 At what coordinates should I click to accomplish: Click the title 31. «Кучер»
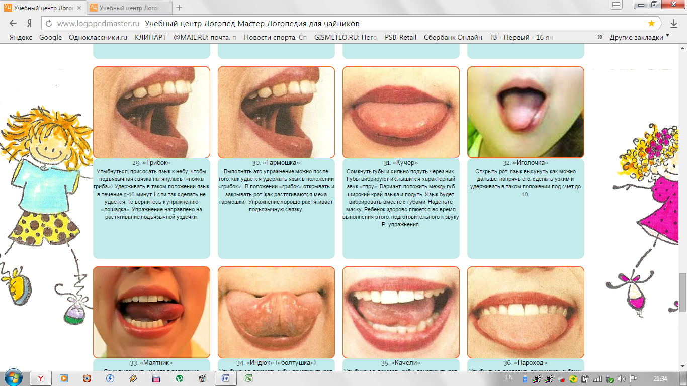401,163
